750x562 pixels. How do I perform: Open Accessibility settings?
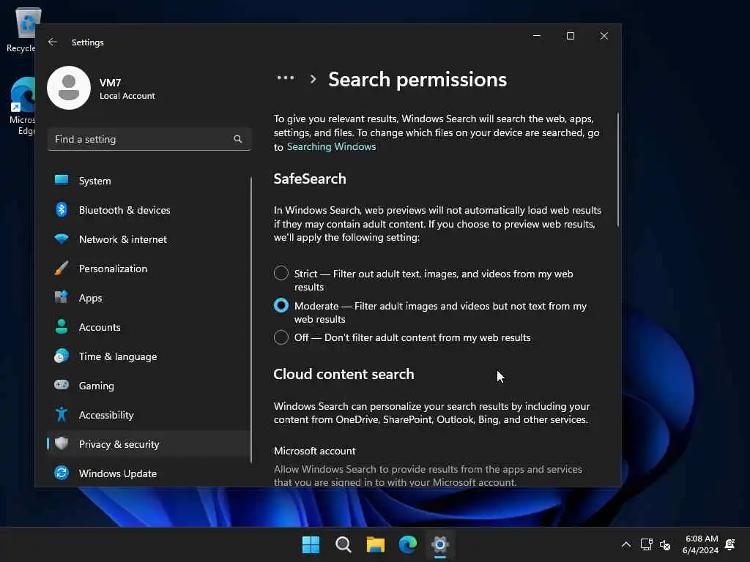tap(149, 415)
